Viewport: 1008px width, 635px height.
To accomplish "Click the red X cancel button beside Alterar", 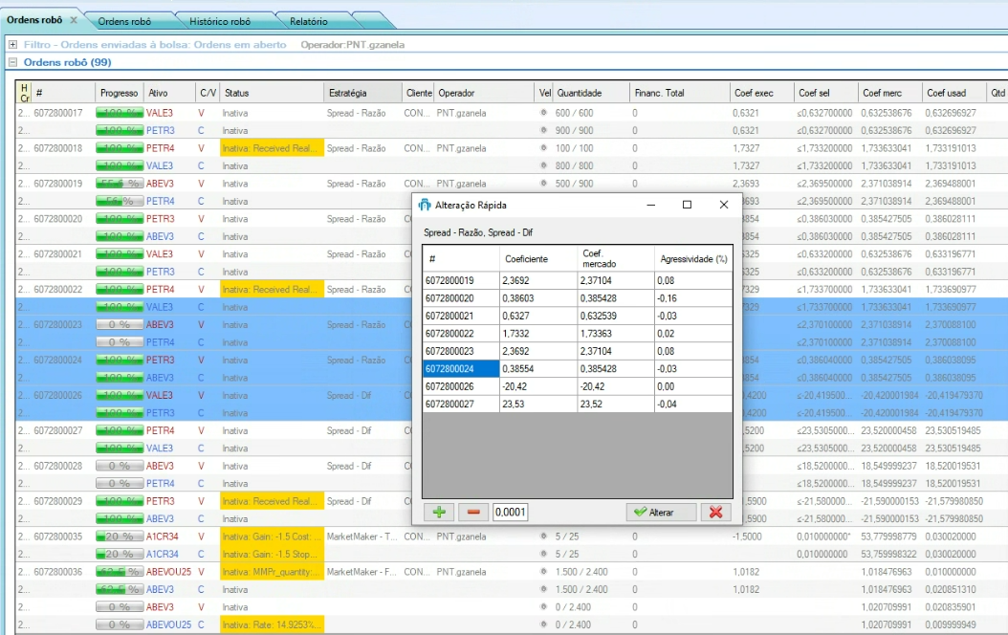I will tap(714, 512).
